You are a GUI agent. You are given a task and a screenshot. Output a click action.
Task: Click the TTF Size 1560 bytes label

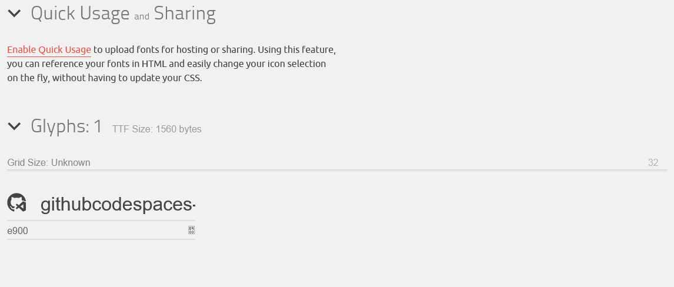click(157, 129)
